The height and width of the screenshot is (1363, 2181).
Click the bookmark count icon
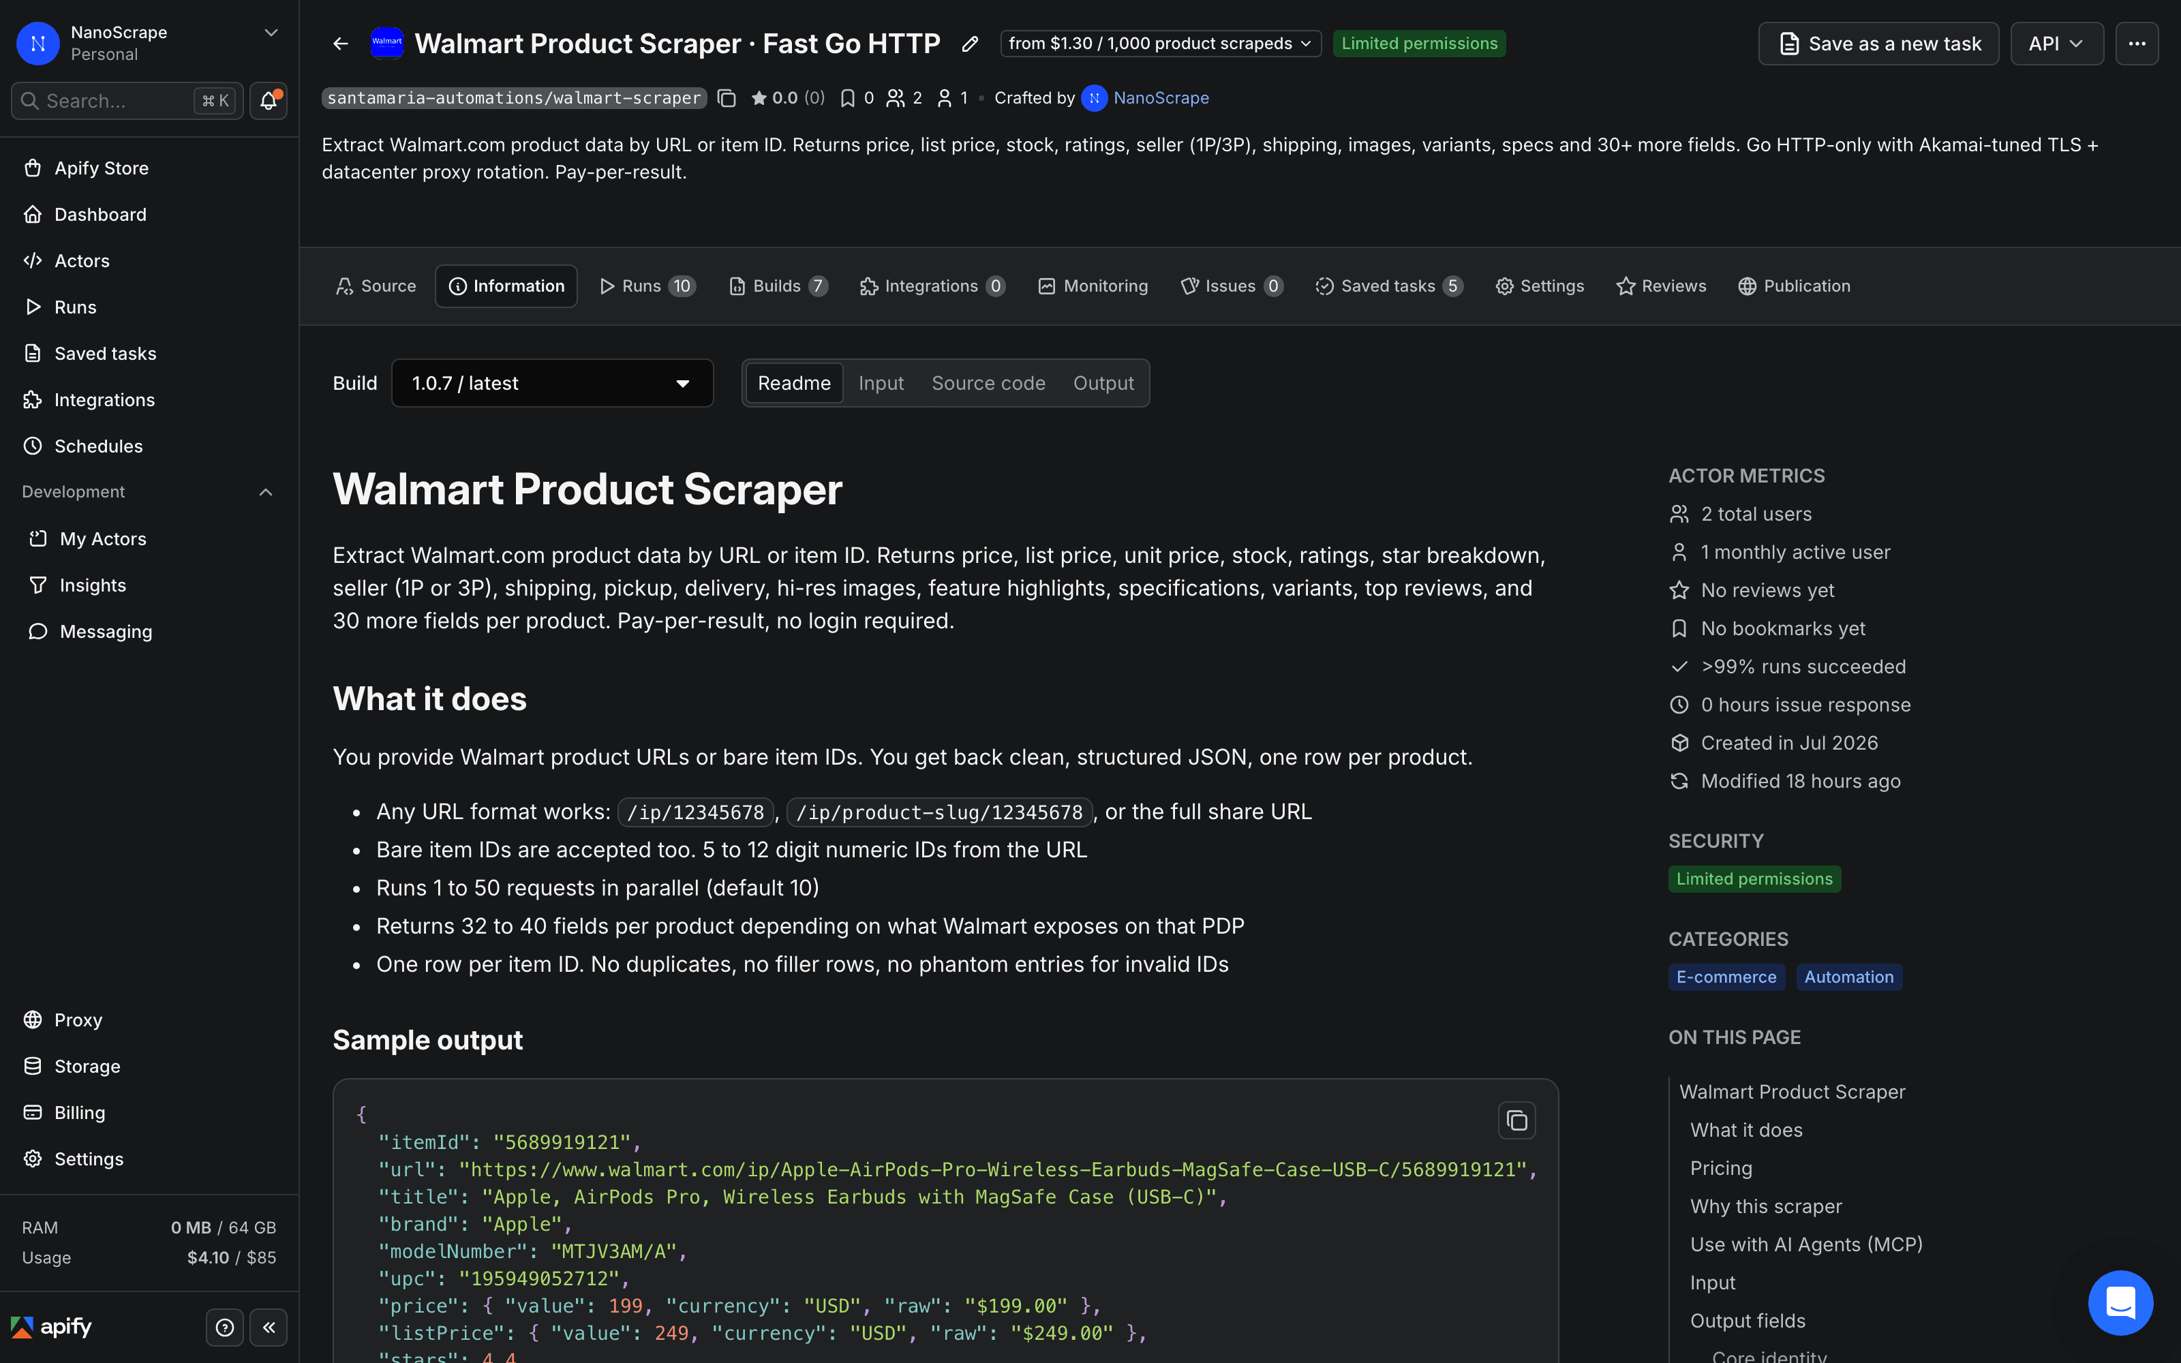847,97
